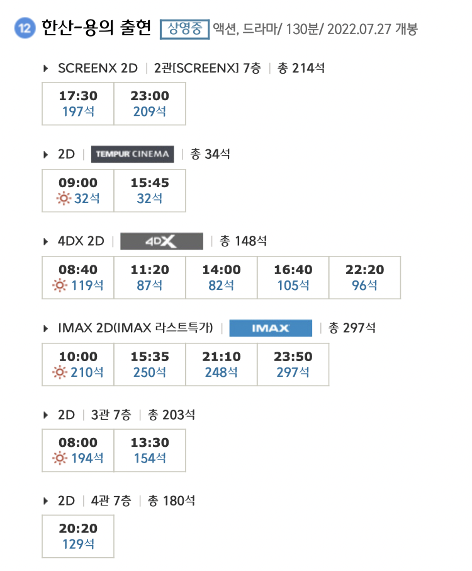The image size is (472, 571).
Task: Select the 13:30 showtime in 3관
Action: tap(150, 451)
